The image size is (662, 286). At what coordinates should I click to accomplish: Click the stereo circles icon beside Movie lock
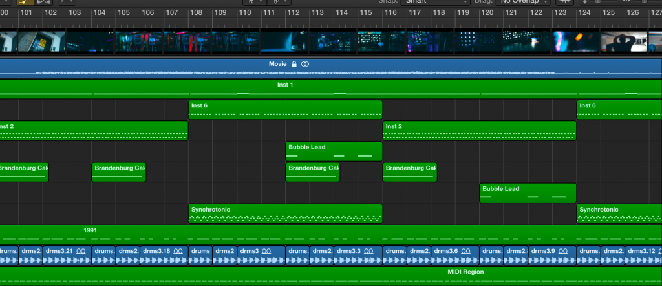[x=305, y=64]
